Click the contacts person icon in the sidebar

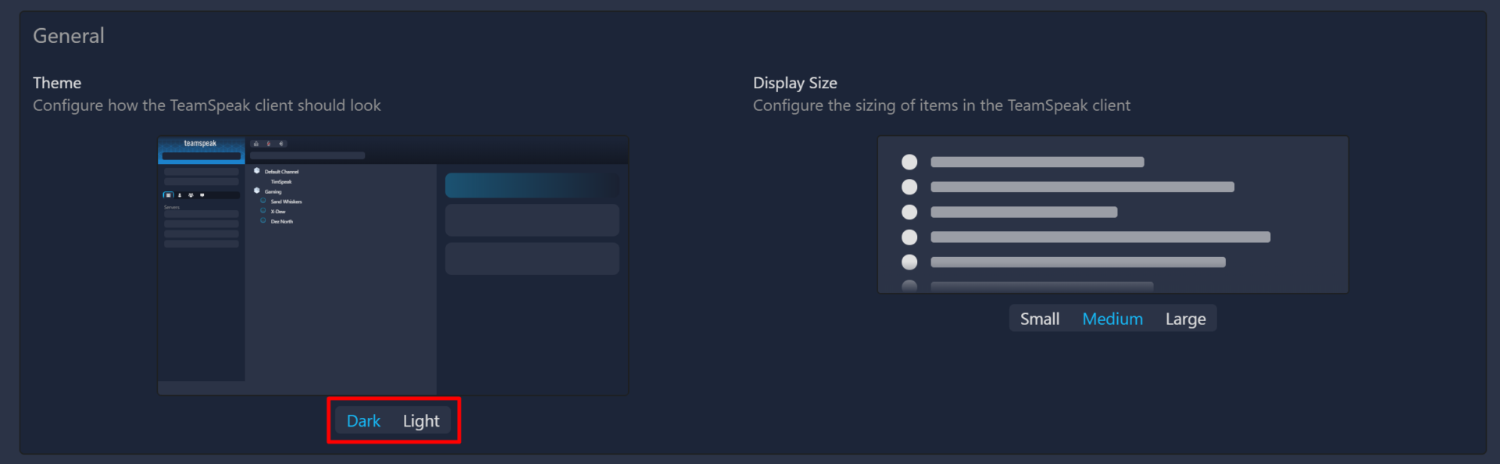179,195
